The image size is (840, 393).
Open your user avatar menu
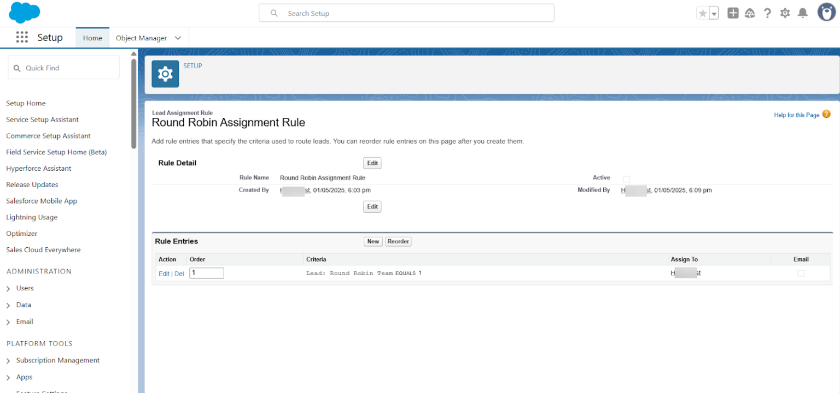[x=826, y=12]
